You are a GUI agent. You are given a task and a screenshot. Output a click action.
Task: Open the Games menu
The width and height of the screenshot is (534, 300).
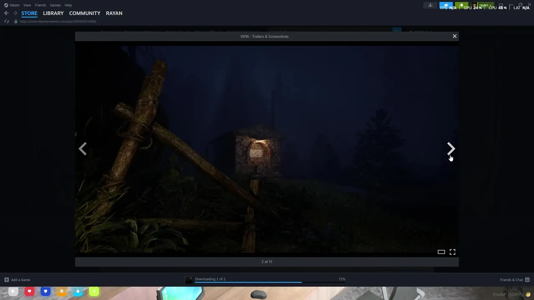coord(55,5)
